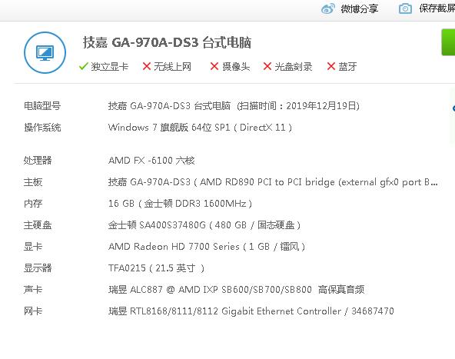Click the 处理器 row label

pos(38,160)
